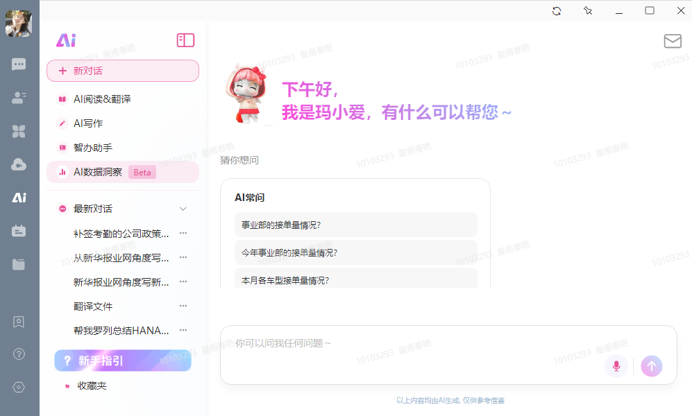Viewport: 692px width, 416px height.
Task: Open options menu for 翻译文件 conversation
Action: click(x=183, y=306)
